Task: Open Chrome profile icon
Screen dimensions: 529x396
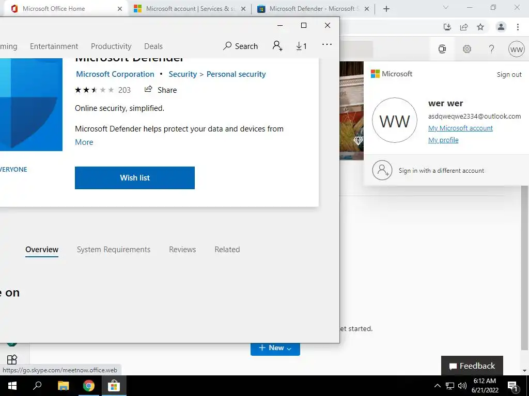Action: pyautogui.click(x=501, y=27)
